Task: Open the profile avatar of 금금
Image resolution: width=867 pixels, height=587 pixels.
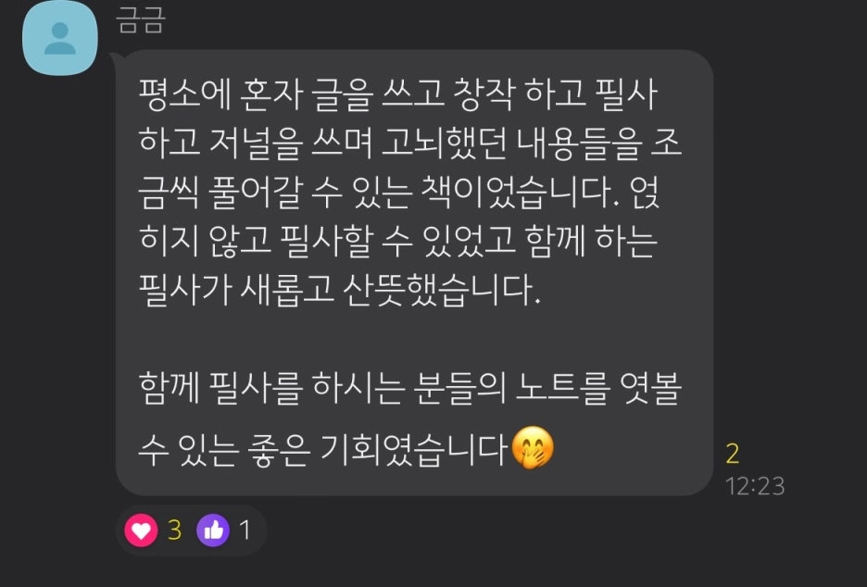Action: coord(59,38)
